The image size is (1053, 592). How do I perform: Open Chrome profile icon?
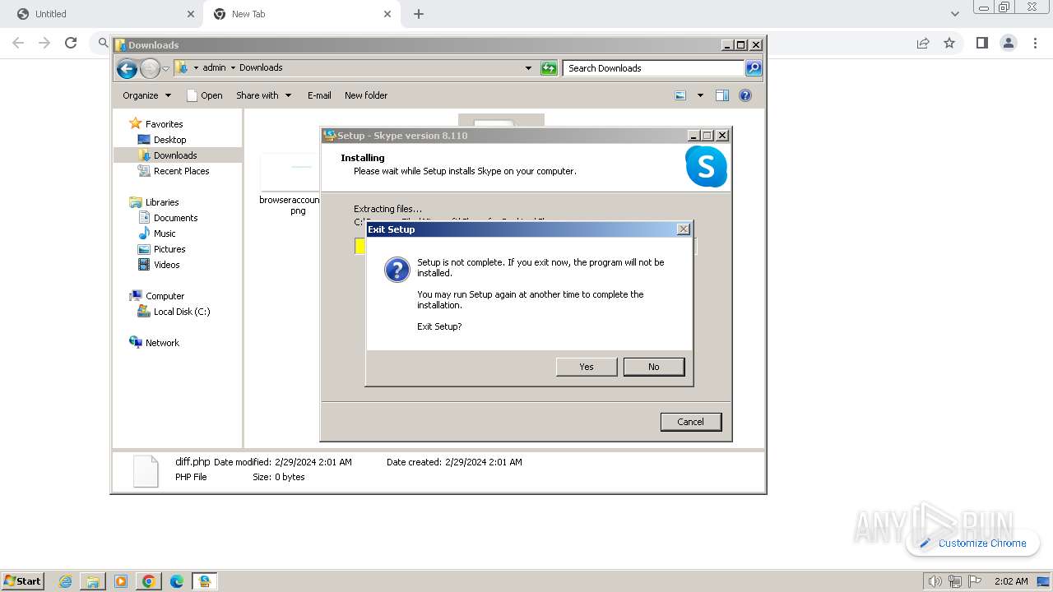pyautogui.click(x=1008, y=43)
